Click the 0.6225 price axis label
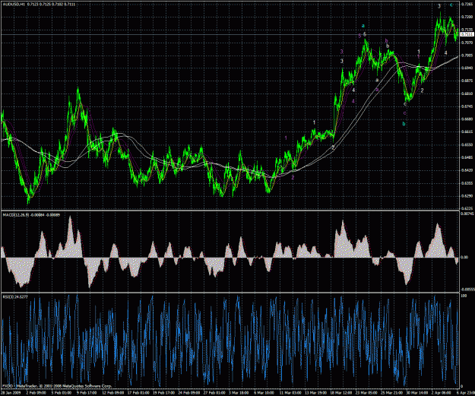Screen dimensions: 475x396 coord(466,208)
